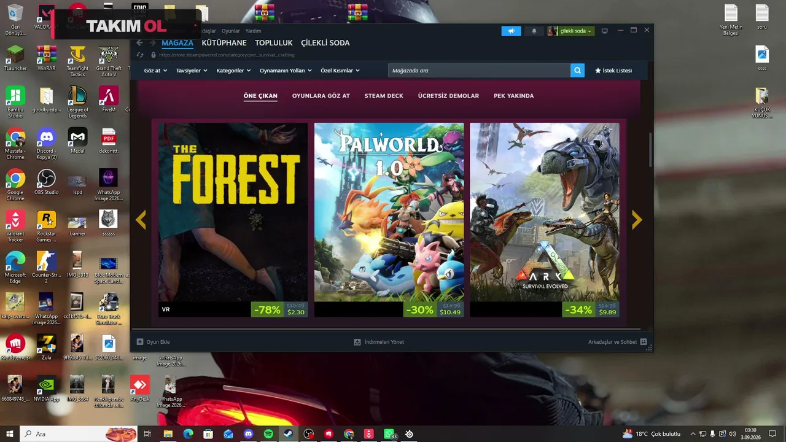Click the WhatsApp taskbar icon with badge
The width and height of the screenshot is (786, 442).
389,434
